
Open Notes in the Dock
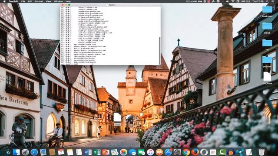pos(70,152)
